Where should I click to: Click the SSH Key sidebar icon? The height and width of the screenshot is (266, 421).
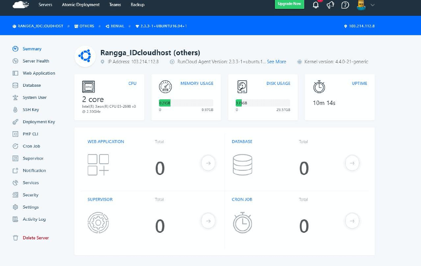click(x=15, y=110)
